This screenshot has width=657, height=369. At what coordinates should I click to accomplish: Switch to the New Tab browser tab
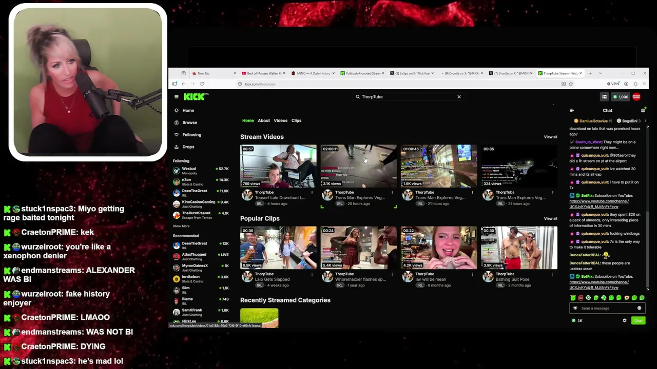coord(214,73)
